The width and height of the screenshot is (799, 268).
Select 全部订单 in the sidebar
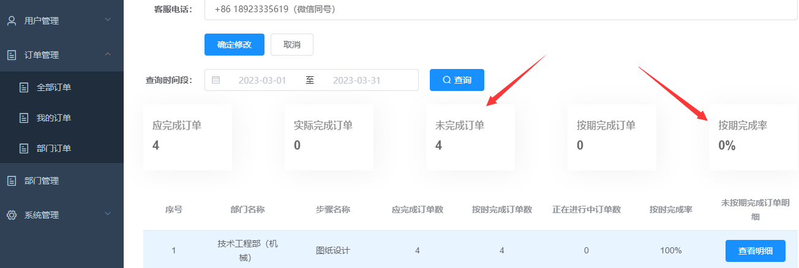click(x=62, y=87)
